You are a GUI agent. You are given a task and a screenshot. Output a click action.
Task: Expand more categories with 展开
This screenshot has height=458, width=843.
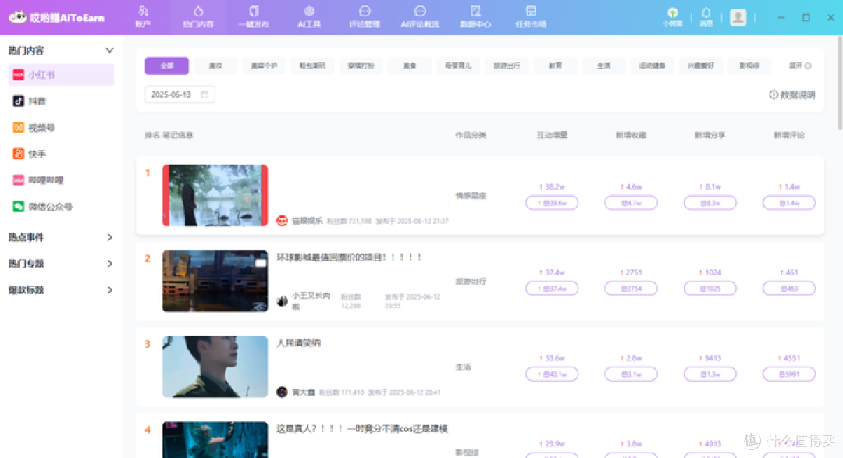pos(799,66)
